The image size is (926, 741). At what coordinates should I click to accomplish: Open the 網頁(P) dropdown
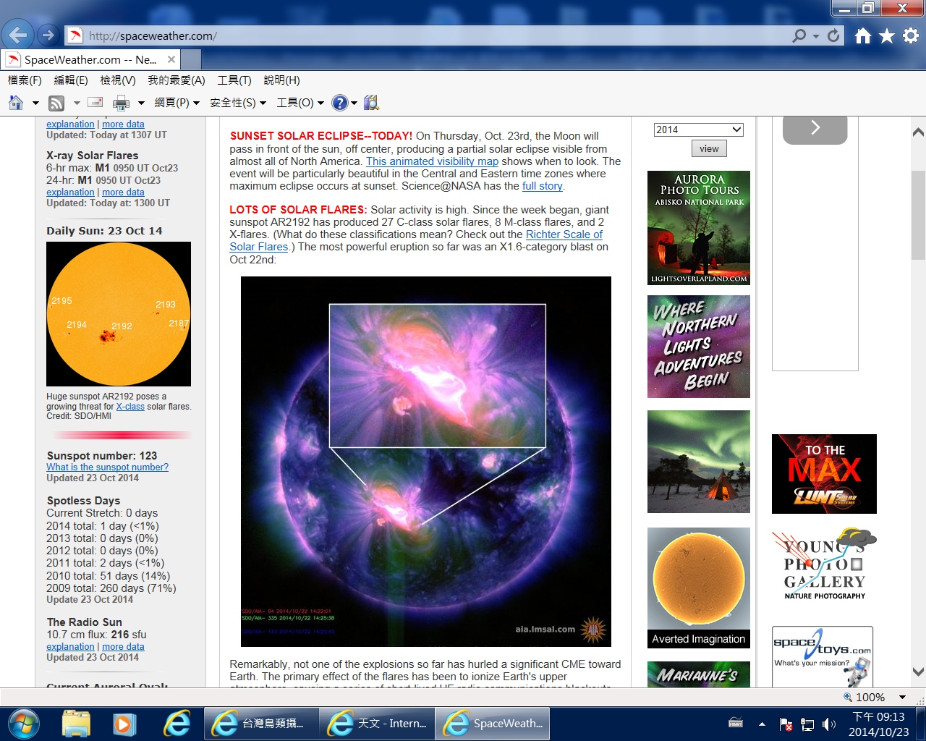click(x=177, y=103)
